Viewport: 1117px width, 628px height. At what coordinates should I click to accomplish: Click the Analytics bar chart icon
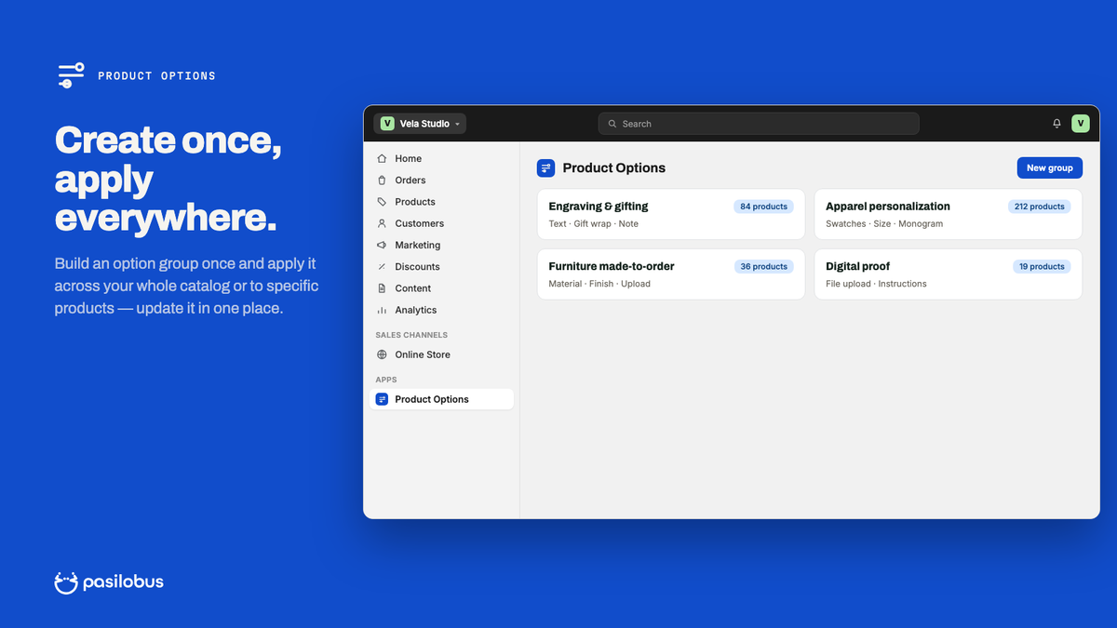(382, 310)
